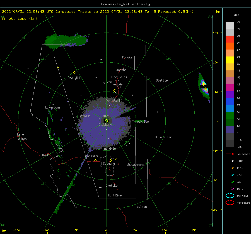The height and width of the screenshot is (234, 251).
Task: Click the Blackfalds label
Action: (x=119, y=77)
